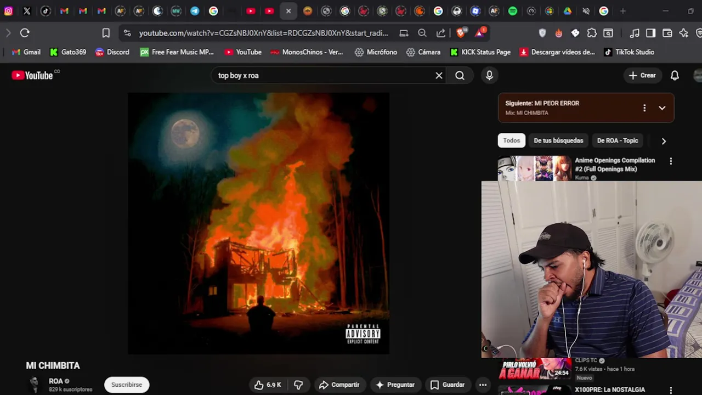
Task: Open the Brave Wallet icon
Action: 667,33
